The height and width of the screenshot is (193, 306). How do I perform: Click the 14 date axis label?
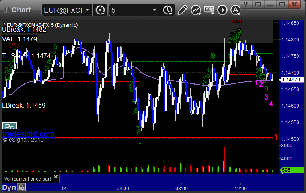(x=64, y=189)
